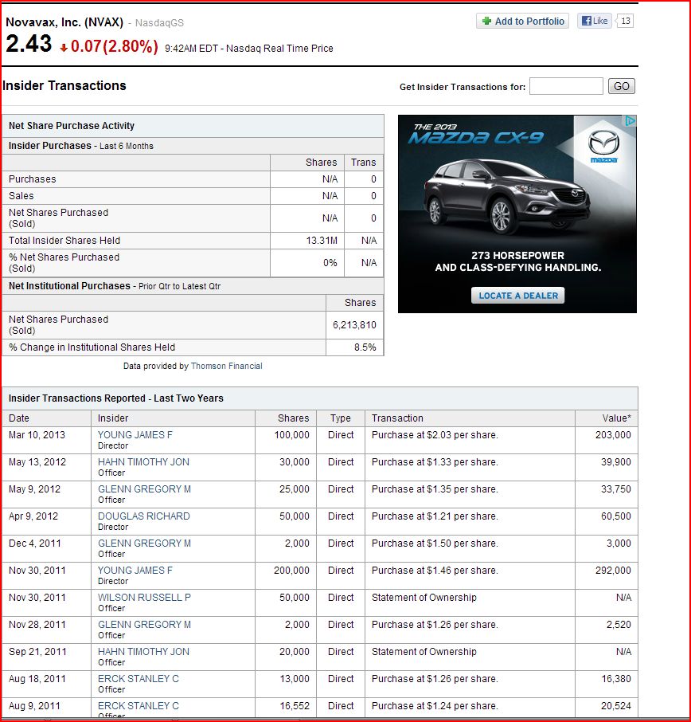Open YOUNG JAMES F link dated Nov 30, 2011
This screenshot has width=691, height=722.
tap(135, 571)
